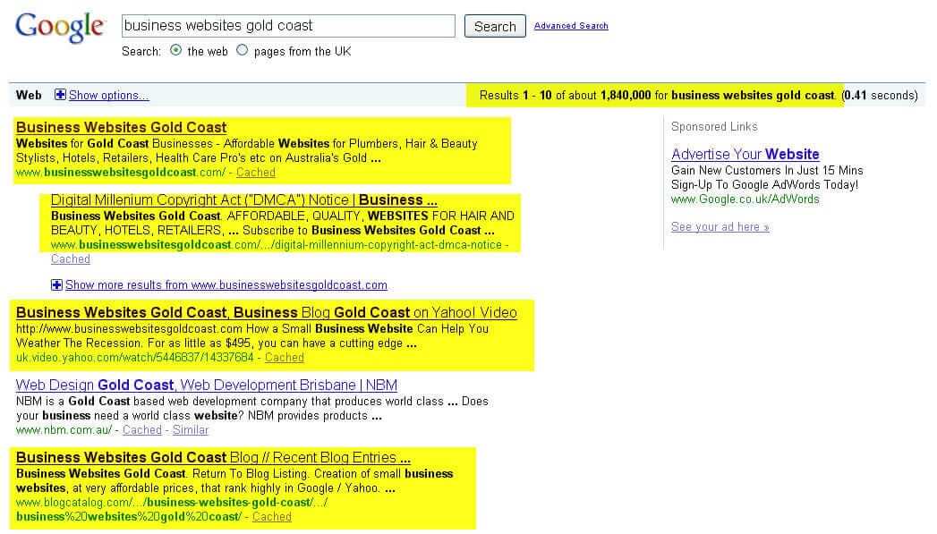This screenshot has width=937, height=534.
Task: Open 'Advertise Your Website' sponsored link
Action: [745, 154]
